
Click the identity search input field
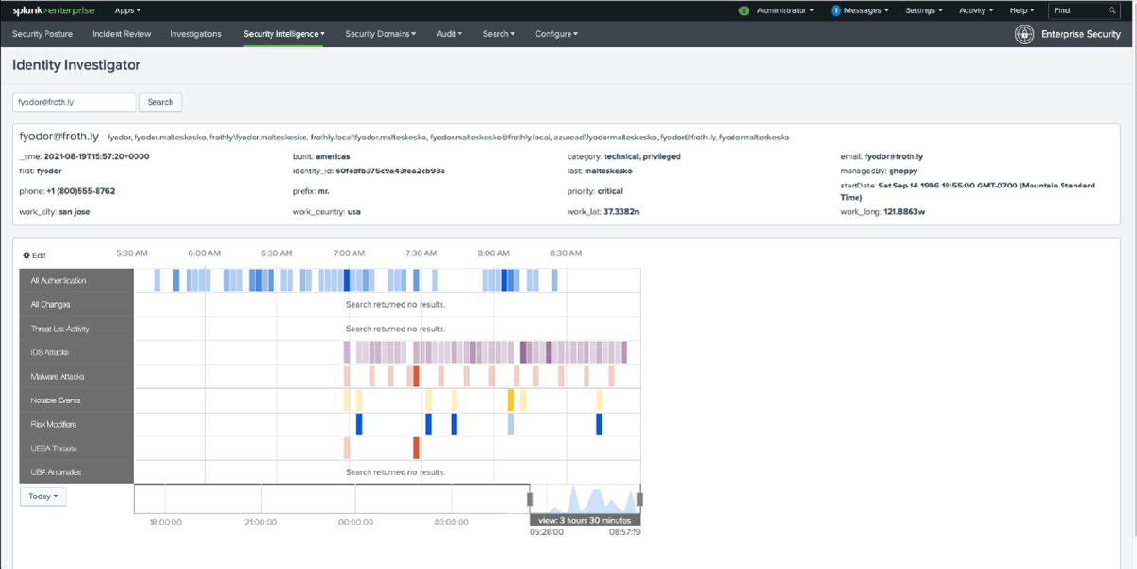[73, 101]
